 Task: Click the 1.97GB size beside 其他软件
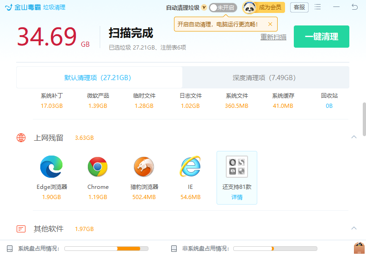(84, 229)
